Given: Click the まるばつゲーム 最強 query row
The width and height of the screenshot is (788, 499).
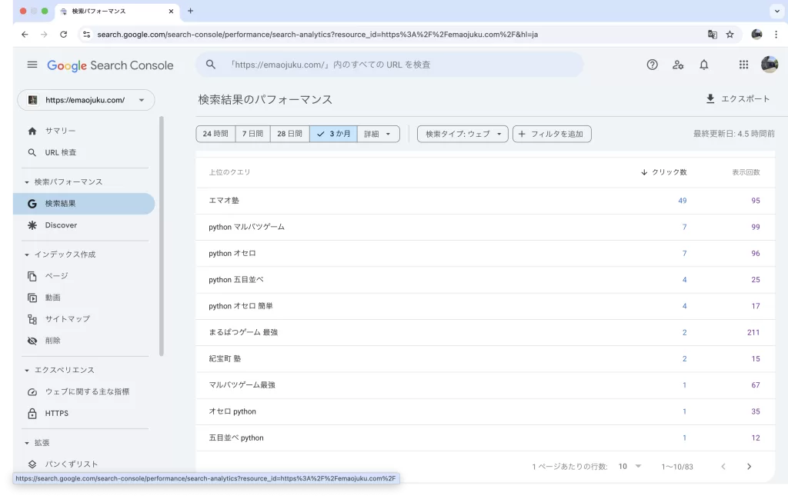Looking at the screenshot, I should pos(485,332).
